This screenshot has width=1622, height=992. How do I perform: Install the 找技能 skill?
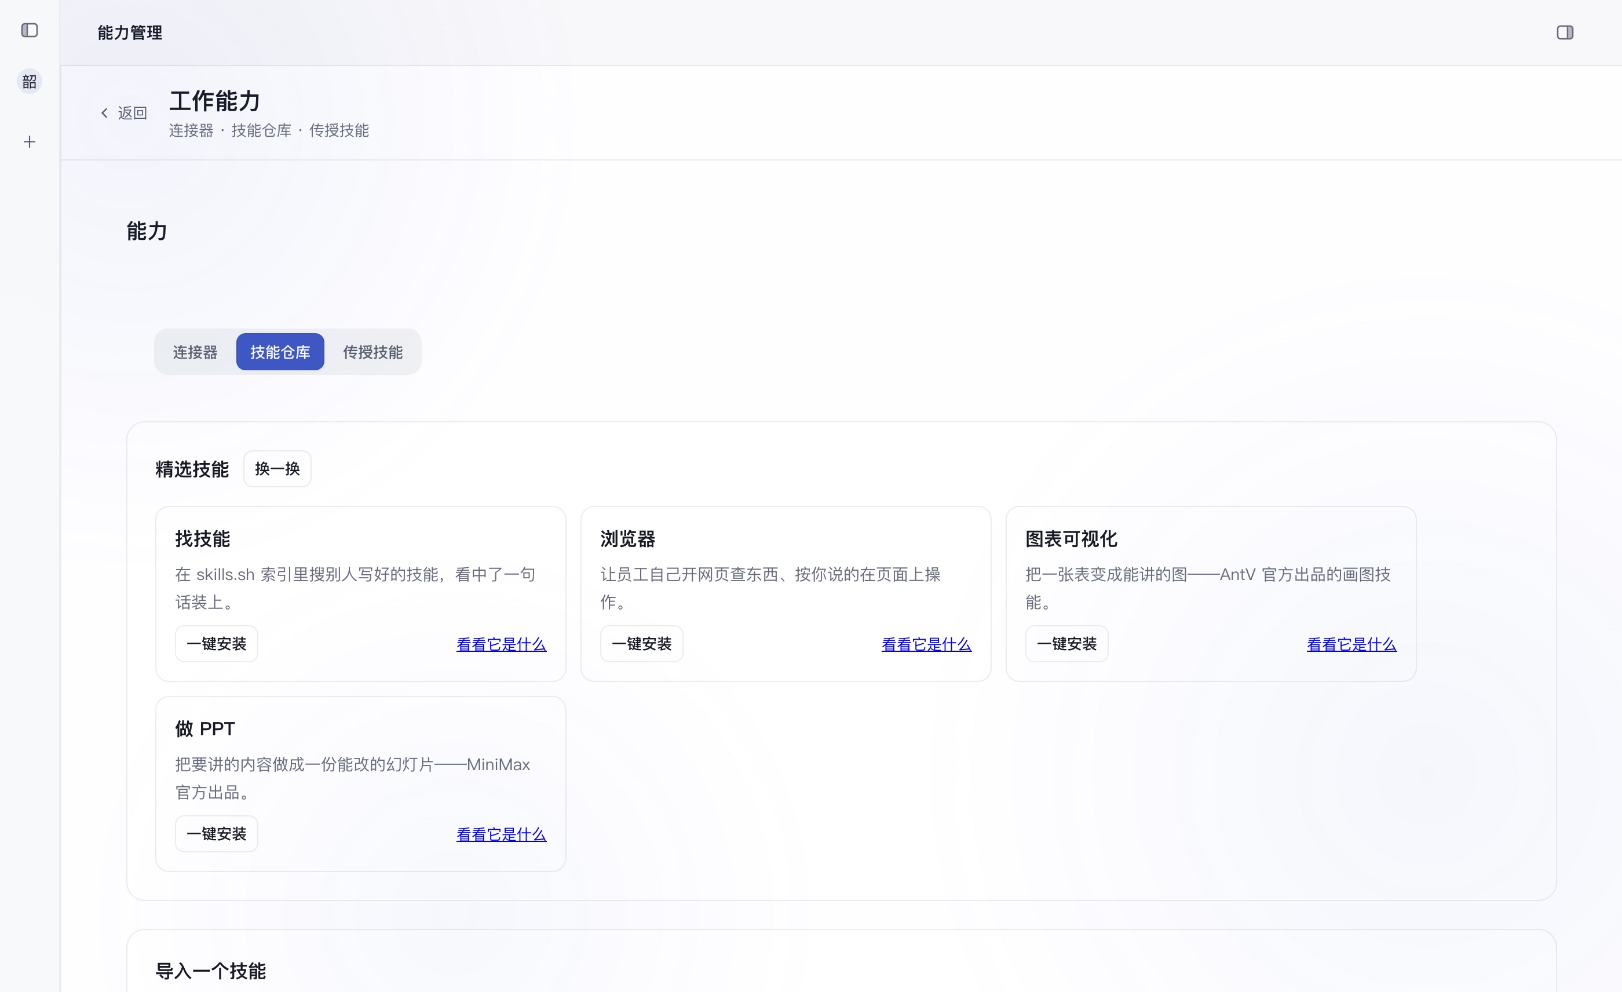click(217, 644)
